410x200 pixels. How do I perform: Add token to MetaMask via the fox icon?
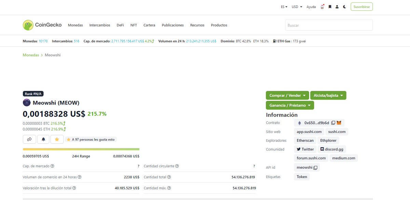pos(339,123)
